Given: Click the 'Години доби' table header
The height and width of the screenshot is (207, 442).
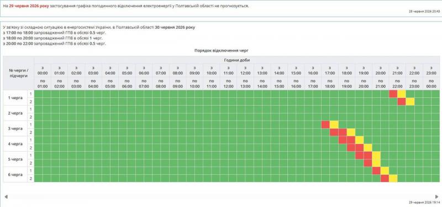Looking at the screenshot, I should tap(237, 60).
